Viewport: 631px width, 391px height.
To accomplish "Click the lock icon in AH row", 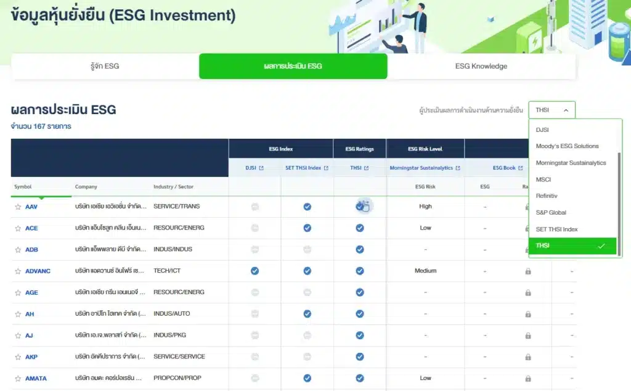I will (528, 314).
